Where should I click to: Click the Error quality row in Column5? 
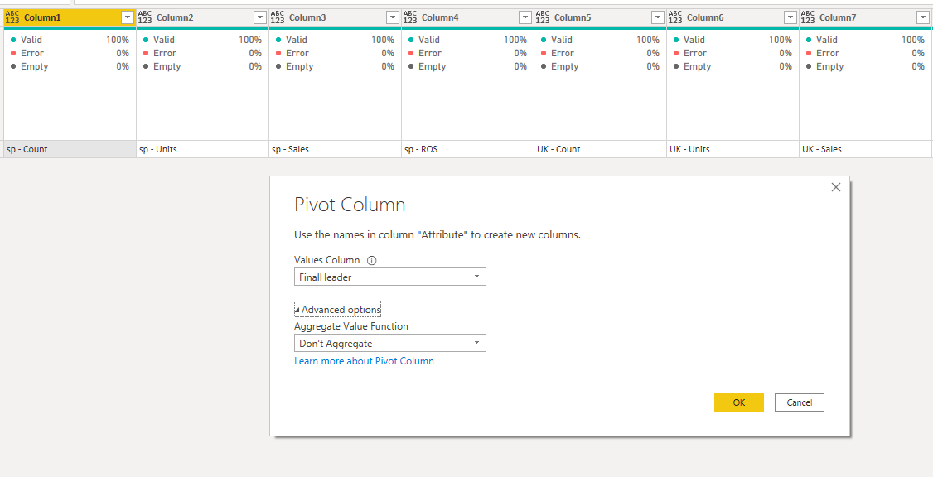coord(601,53)
